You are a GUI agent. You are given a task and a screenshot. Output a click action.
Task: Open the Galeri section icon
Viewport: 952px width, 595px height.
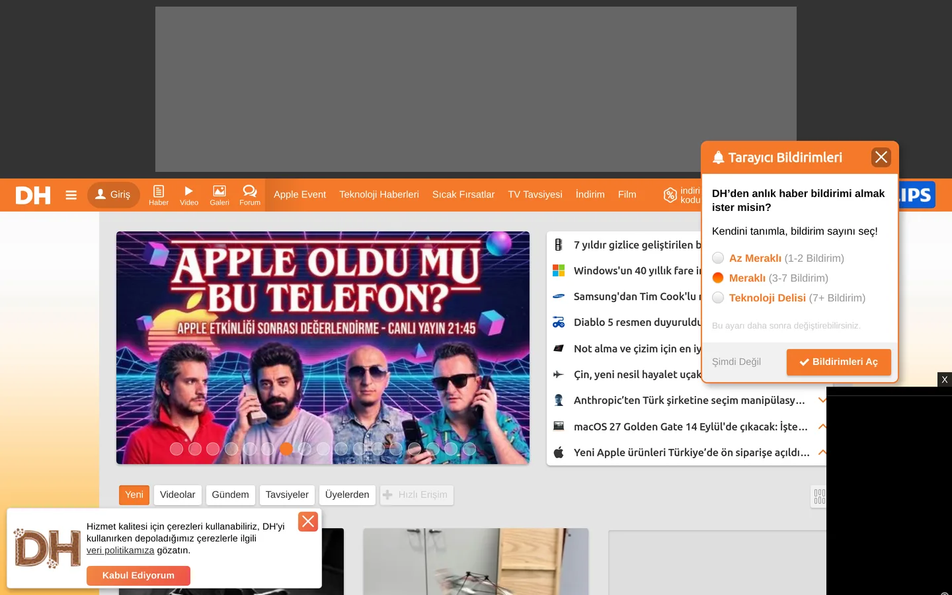219,195
